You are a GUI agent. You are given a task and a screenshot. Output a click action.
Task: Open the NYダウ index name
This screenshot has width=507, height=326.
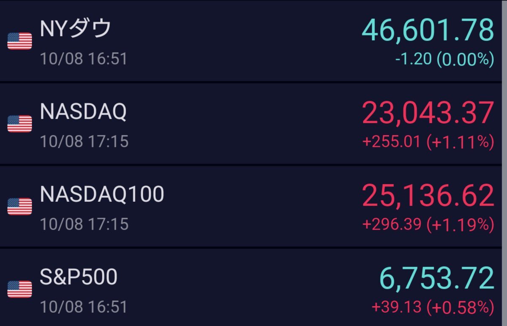(76, 29)
